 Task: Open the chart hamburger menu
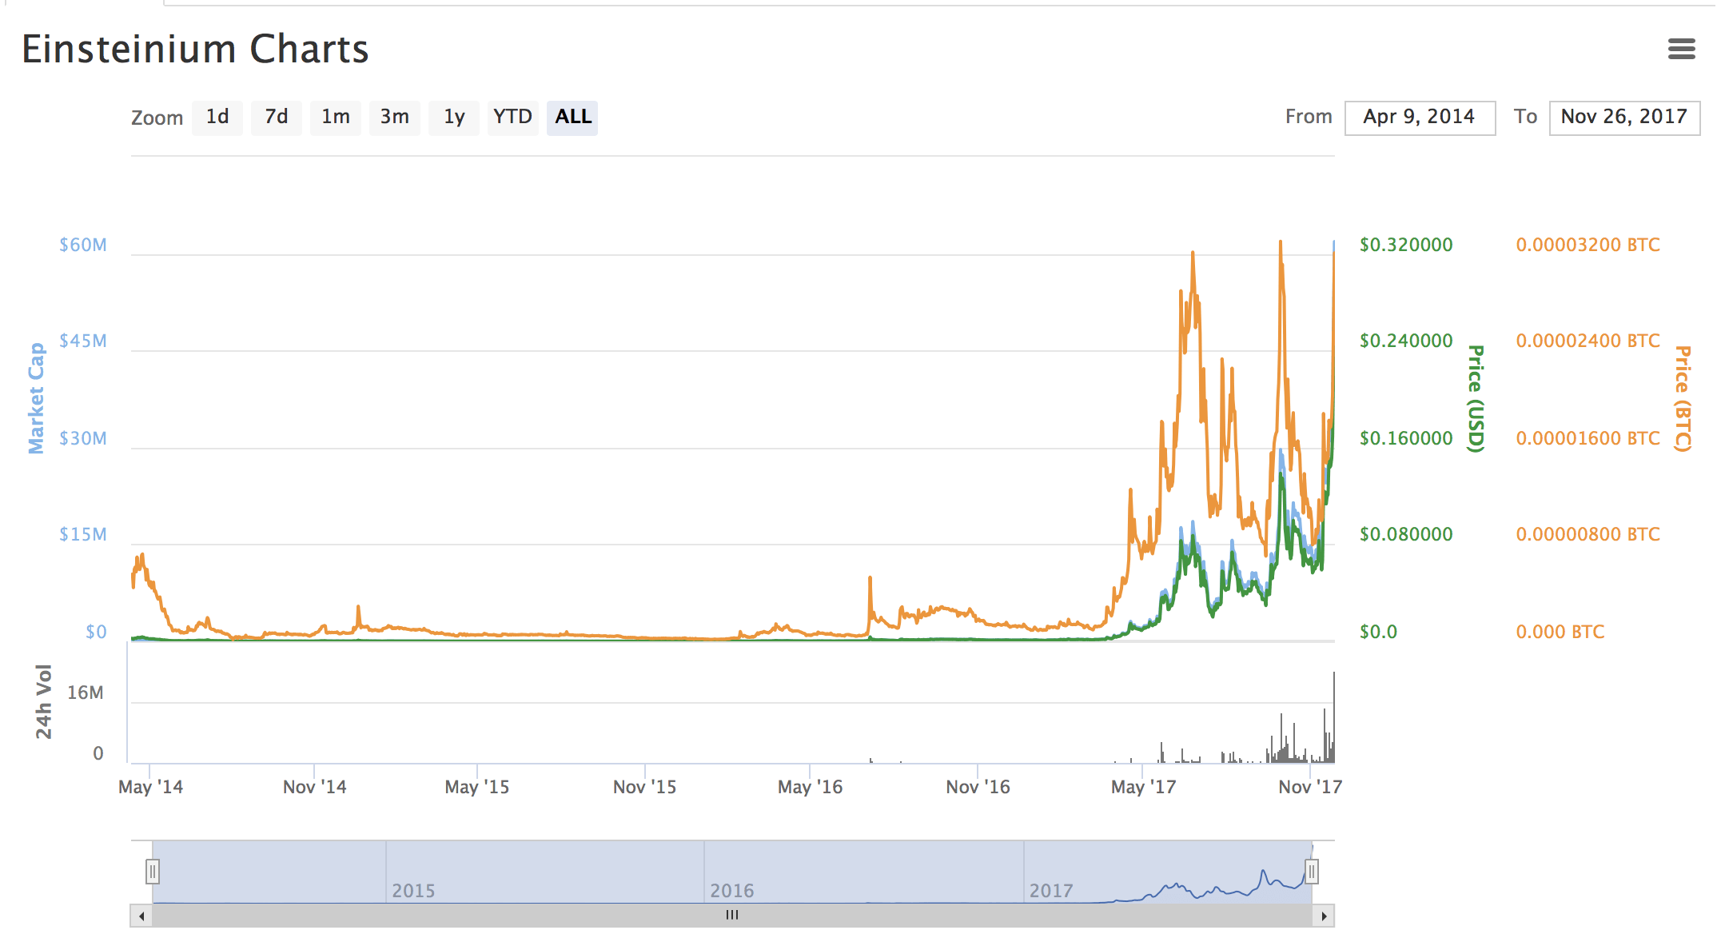pos(1682,50)
